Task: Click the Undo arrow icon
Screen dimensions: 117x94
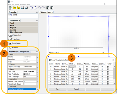Action: pos(39,8)
